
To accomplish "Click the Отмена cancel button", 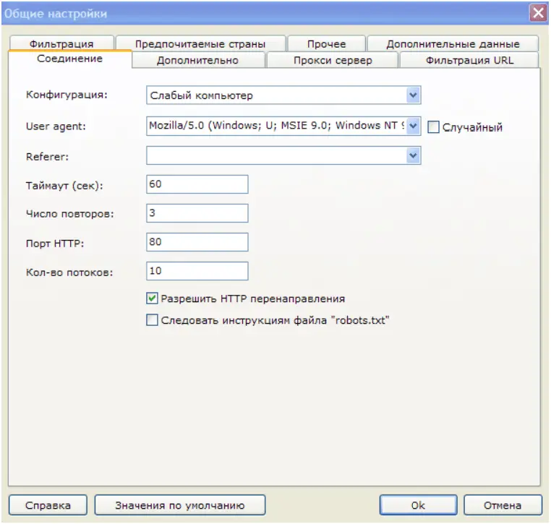I will (503, 505).
